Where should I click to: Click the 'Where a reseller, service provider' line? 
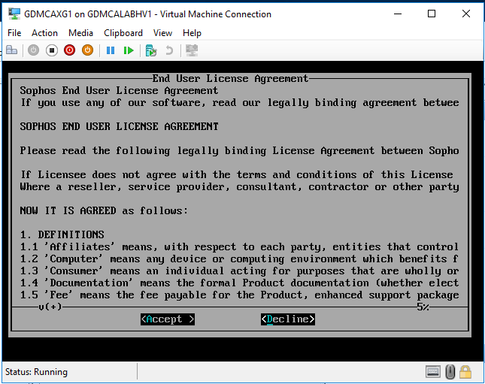[x=239, y=187]
